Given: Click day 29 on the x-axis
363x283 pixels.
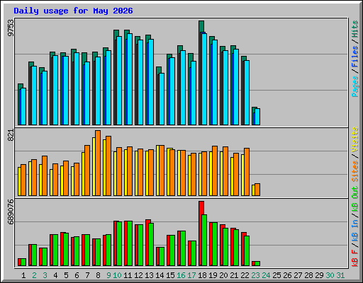Looking at the screenshot, I should coord(319,275).
